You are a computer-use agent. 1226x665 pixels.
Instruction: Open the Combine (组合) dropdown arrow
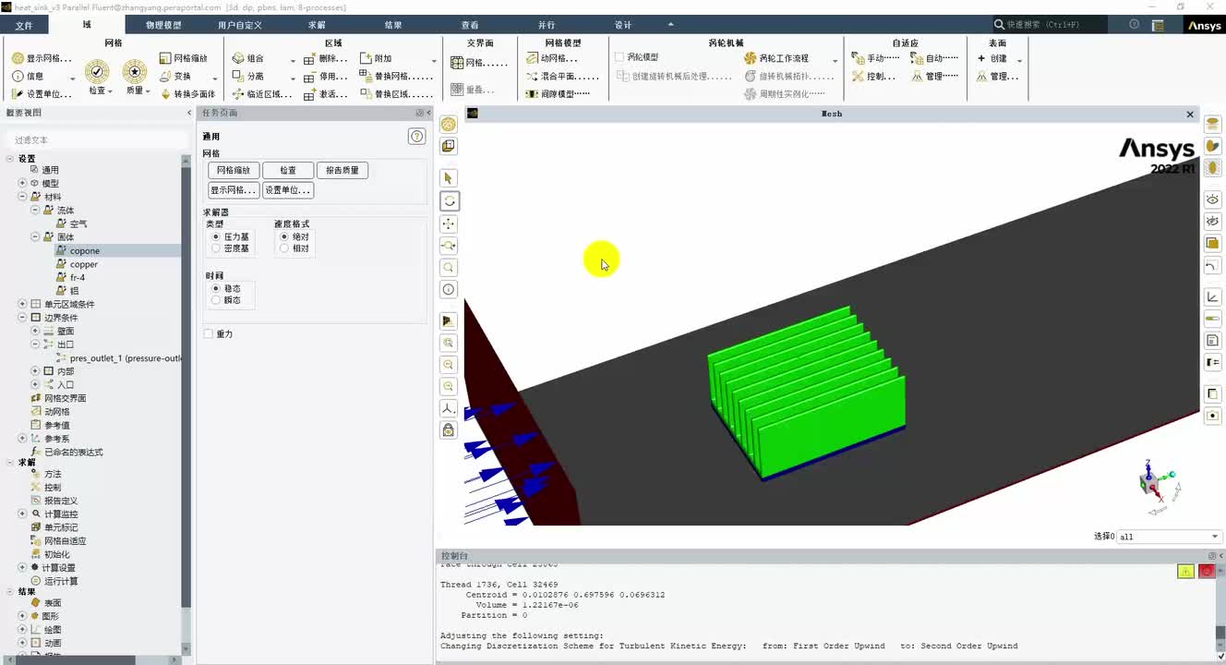pyautogui.click(x=293, y=61)
